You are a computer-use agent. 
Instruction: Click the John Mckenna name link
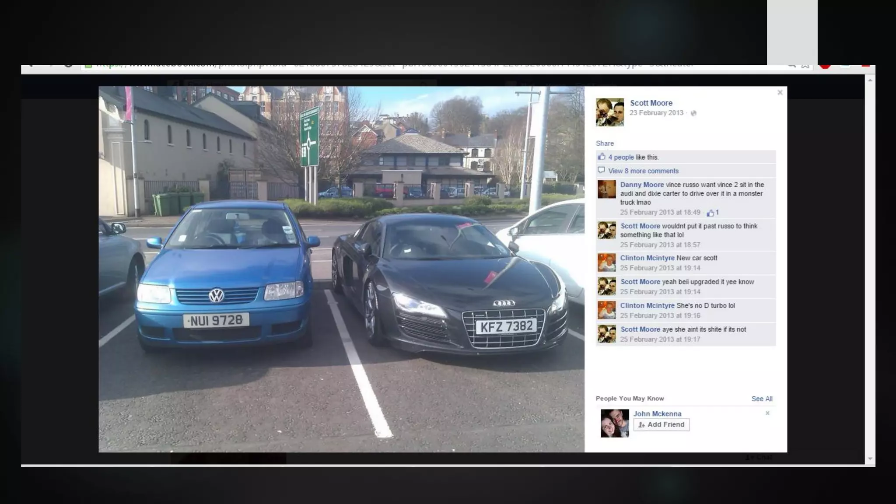pos(657,414)
